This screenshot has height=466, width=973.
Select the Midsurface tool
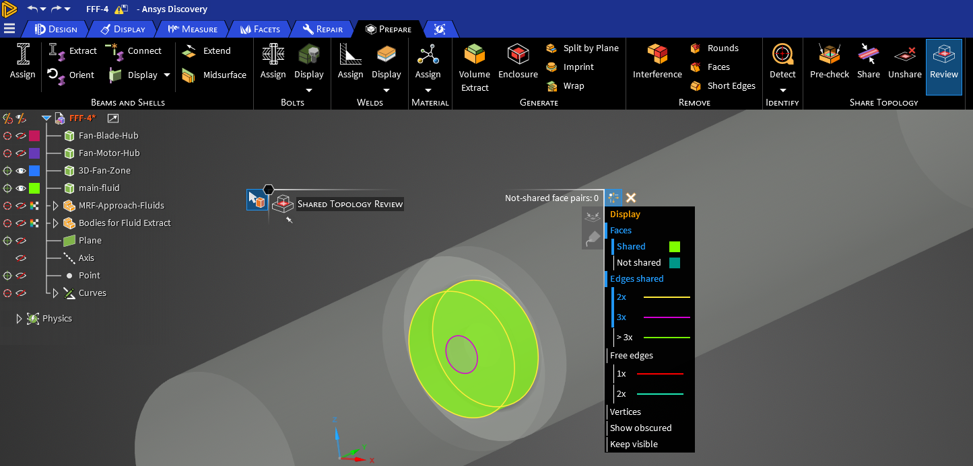(x=214, y=75)
